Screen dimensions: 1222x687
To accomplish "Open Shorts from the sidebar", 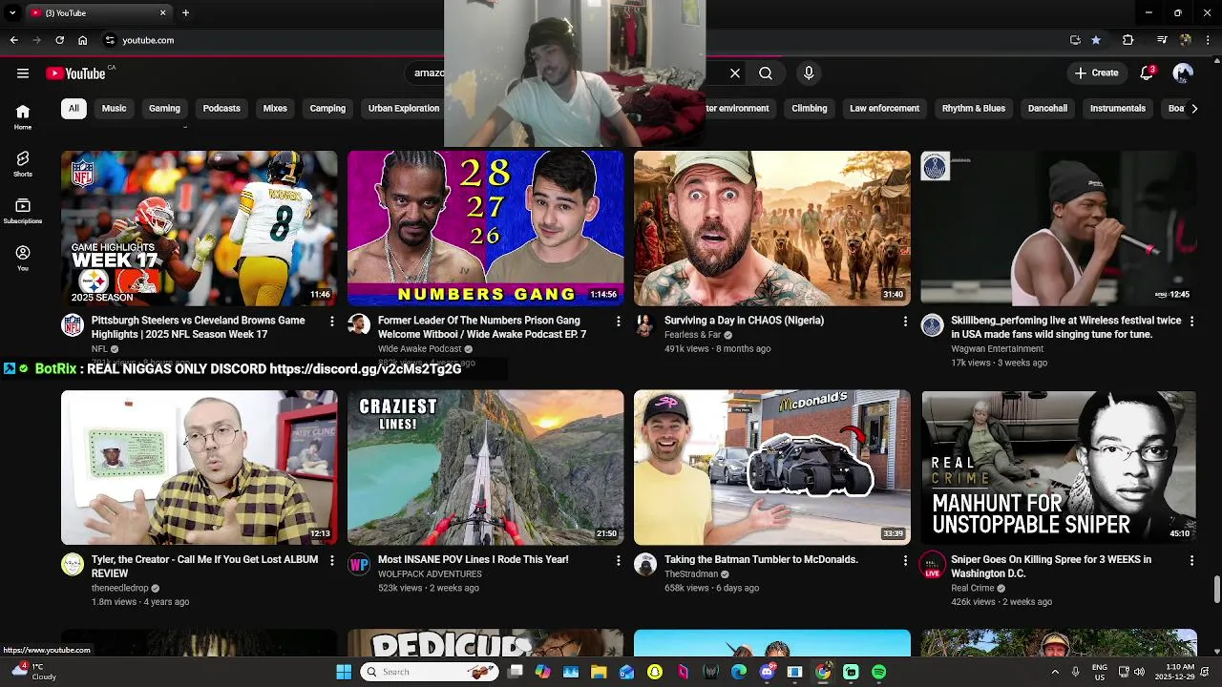I will click(23, 164).
